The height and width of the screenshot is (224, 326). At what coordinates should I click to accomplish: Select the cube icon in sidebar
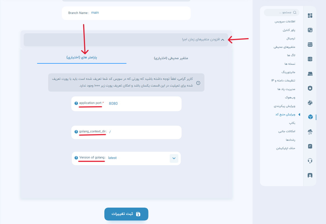pyautogui.click(x=310, y=117)
